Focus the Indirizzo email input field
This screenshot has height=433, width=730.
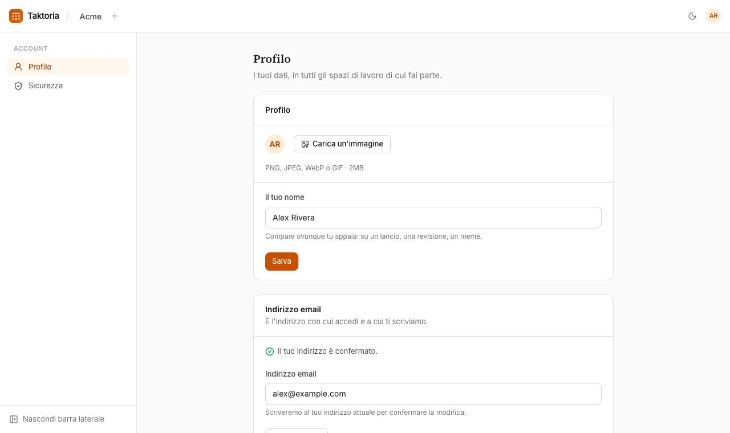(433, 394)
